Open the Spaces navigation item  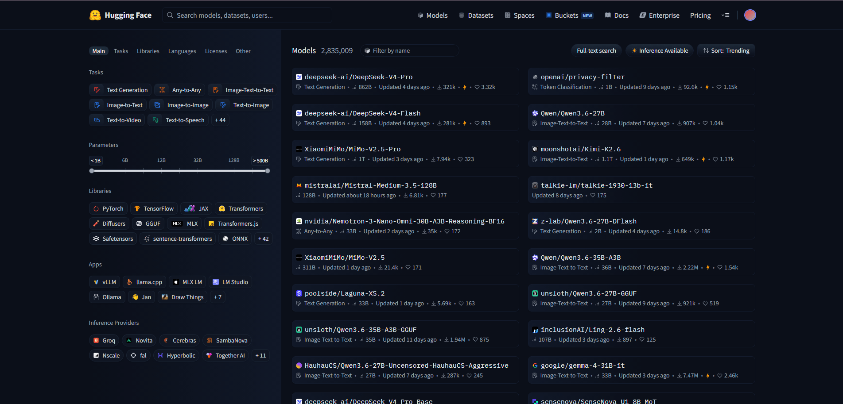[519, 15]
